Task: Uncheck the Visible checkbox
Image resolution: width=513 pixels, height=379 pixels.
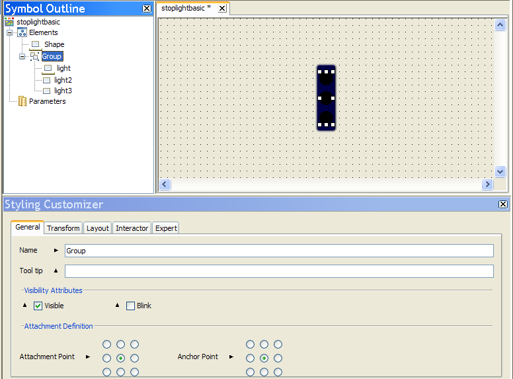Action: [x=38, y=306]
